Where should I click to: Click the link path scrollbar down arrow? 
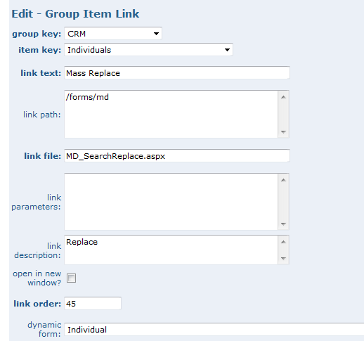click(x=283, y=131)
